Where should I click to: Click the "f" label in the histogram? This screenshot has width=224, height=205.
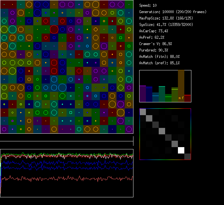click(x=183, y=98)
